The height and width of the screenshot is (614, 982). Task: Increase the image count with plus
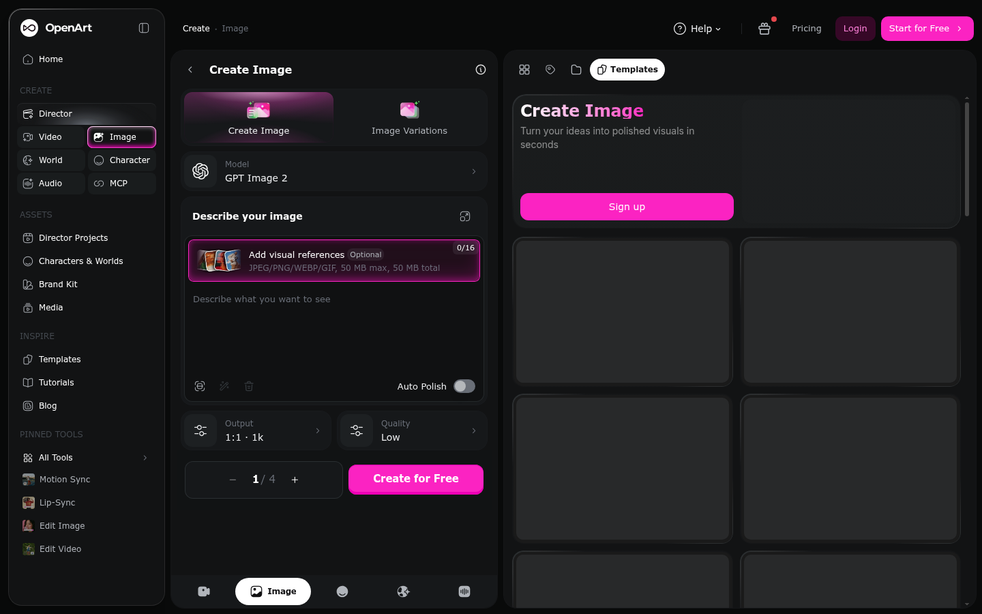coord(295,480)
